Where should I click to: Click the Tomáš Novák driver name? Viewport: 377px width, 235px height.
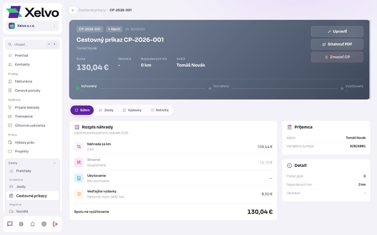pos(191,65)
